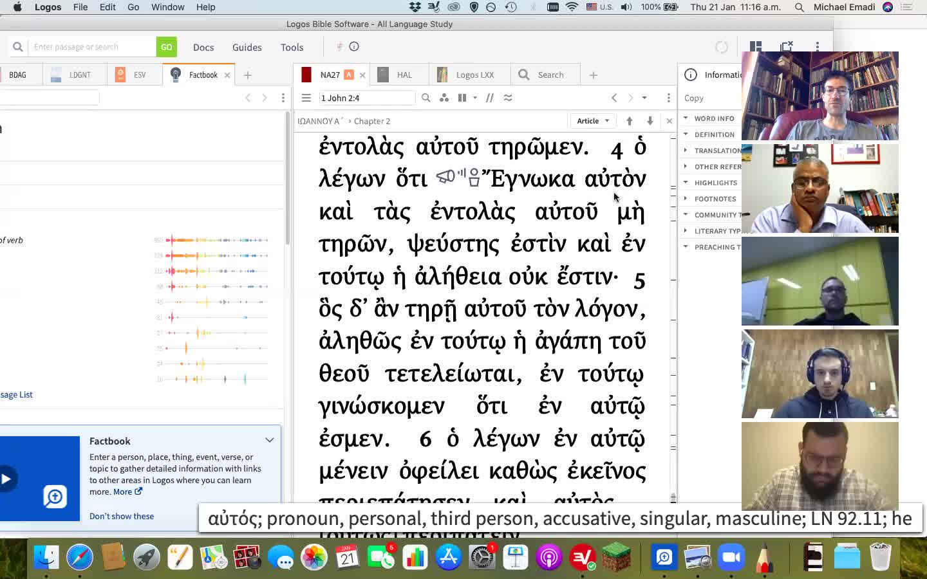The image size is (927, 579).
Task: Open the Docs menu
Action: tap(203, 47)
